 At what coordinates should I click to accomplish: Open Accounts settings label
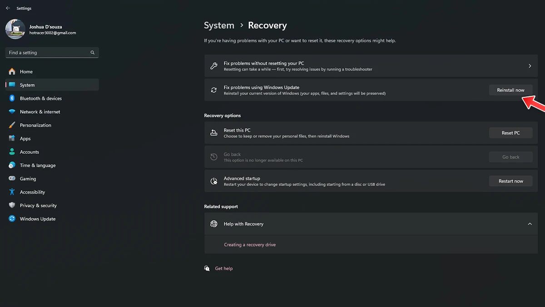tap(30, 152)
